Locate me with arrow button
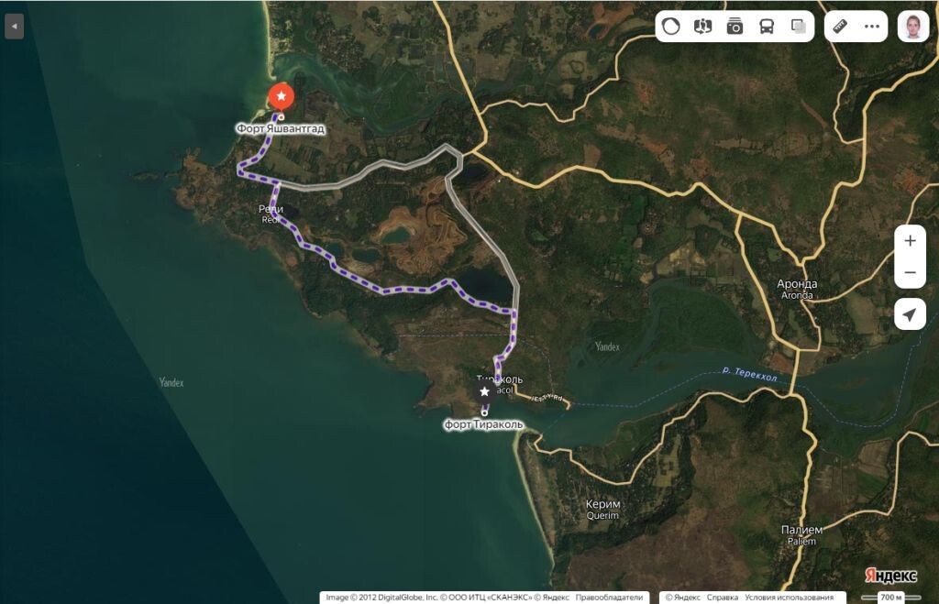The image size is (939, 604). pyautogui.click(x=910, y=314)
